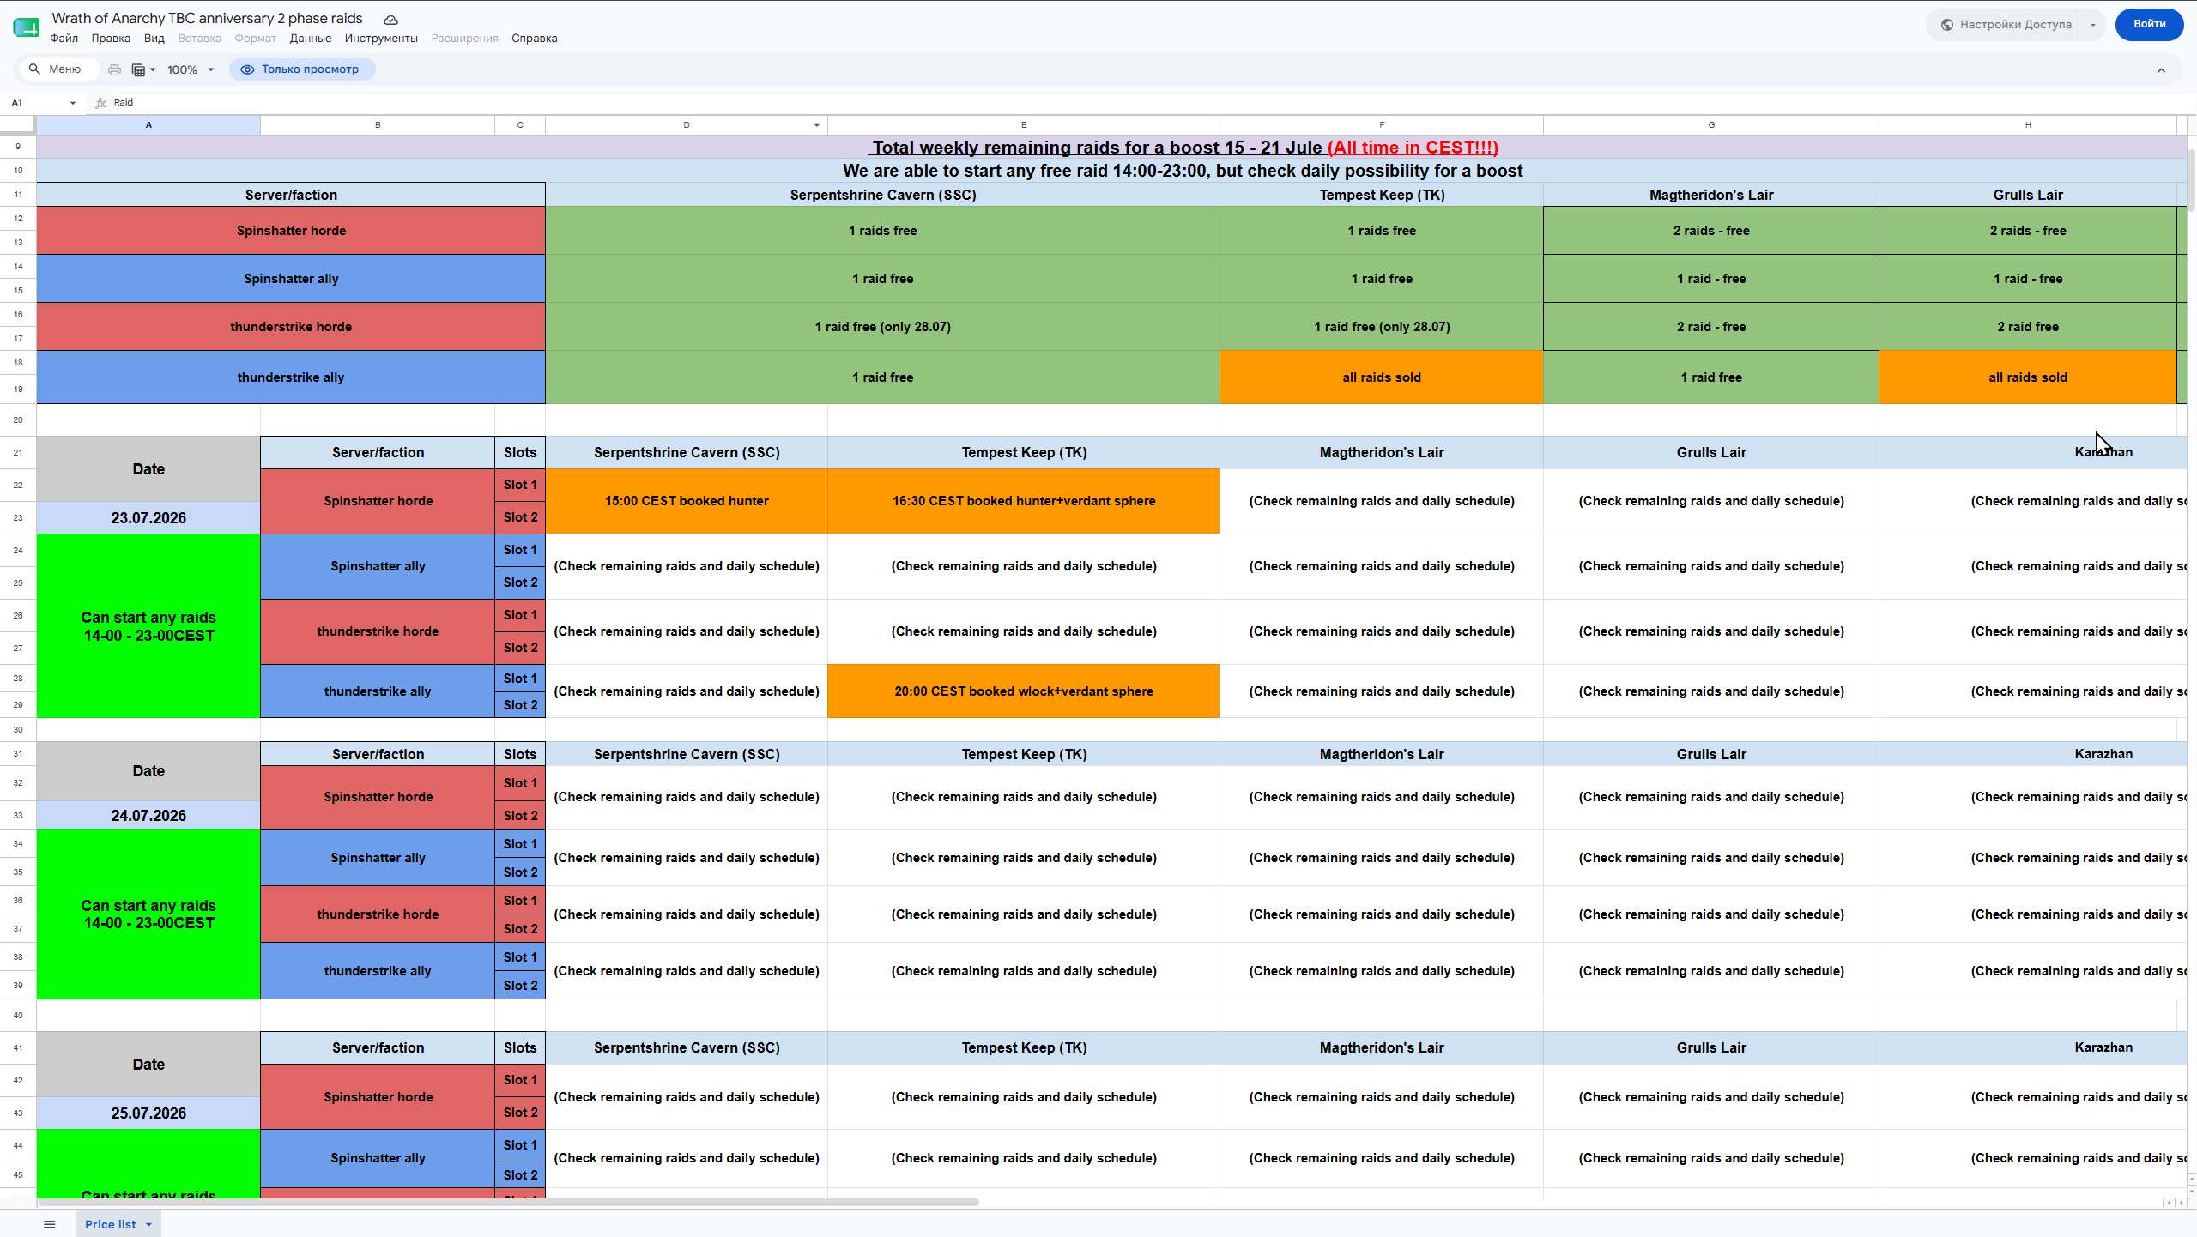Click the document title Wrath of Anarchy
Image resolution: width=2197 pixels, height=1237 pixels.
208,18
